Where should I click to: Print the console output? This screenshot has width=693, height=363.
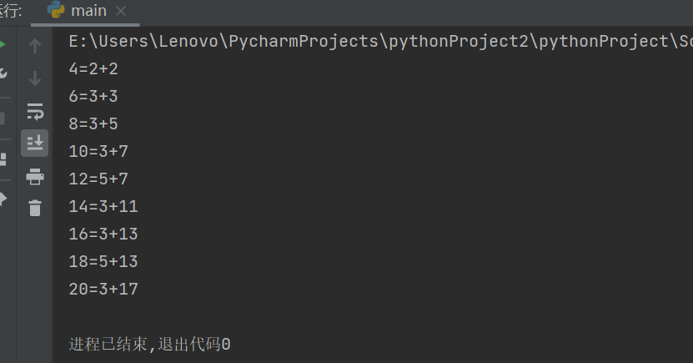34,176
